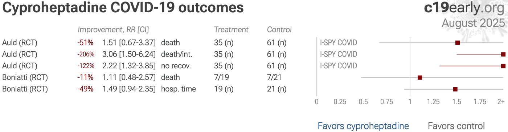Click the square marker for Auld death/int.

coord(503,54)
